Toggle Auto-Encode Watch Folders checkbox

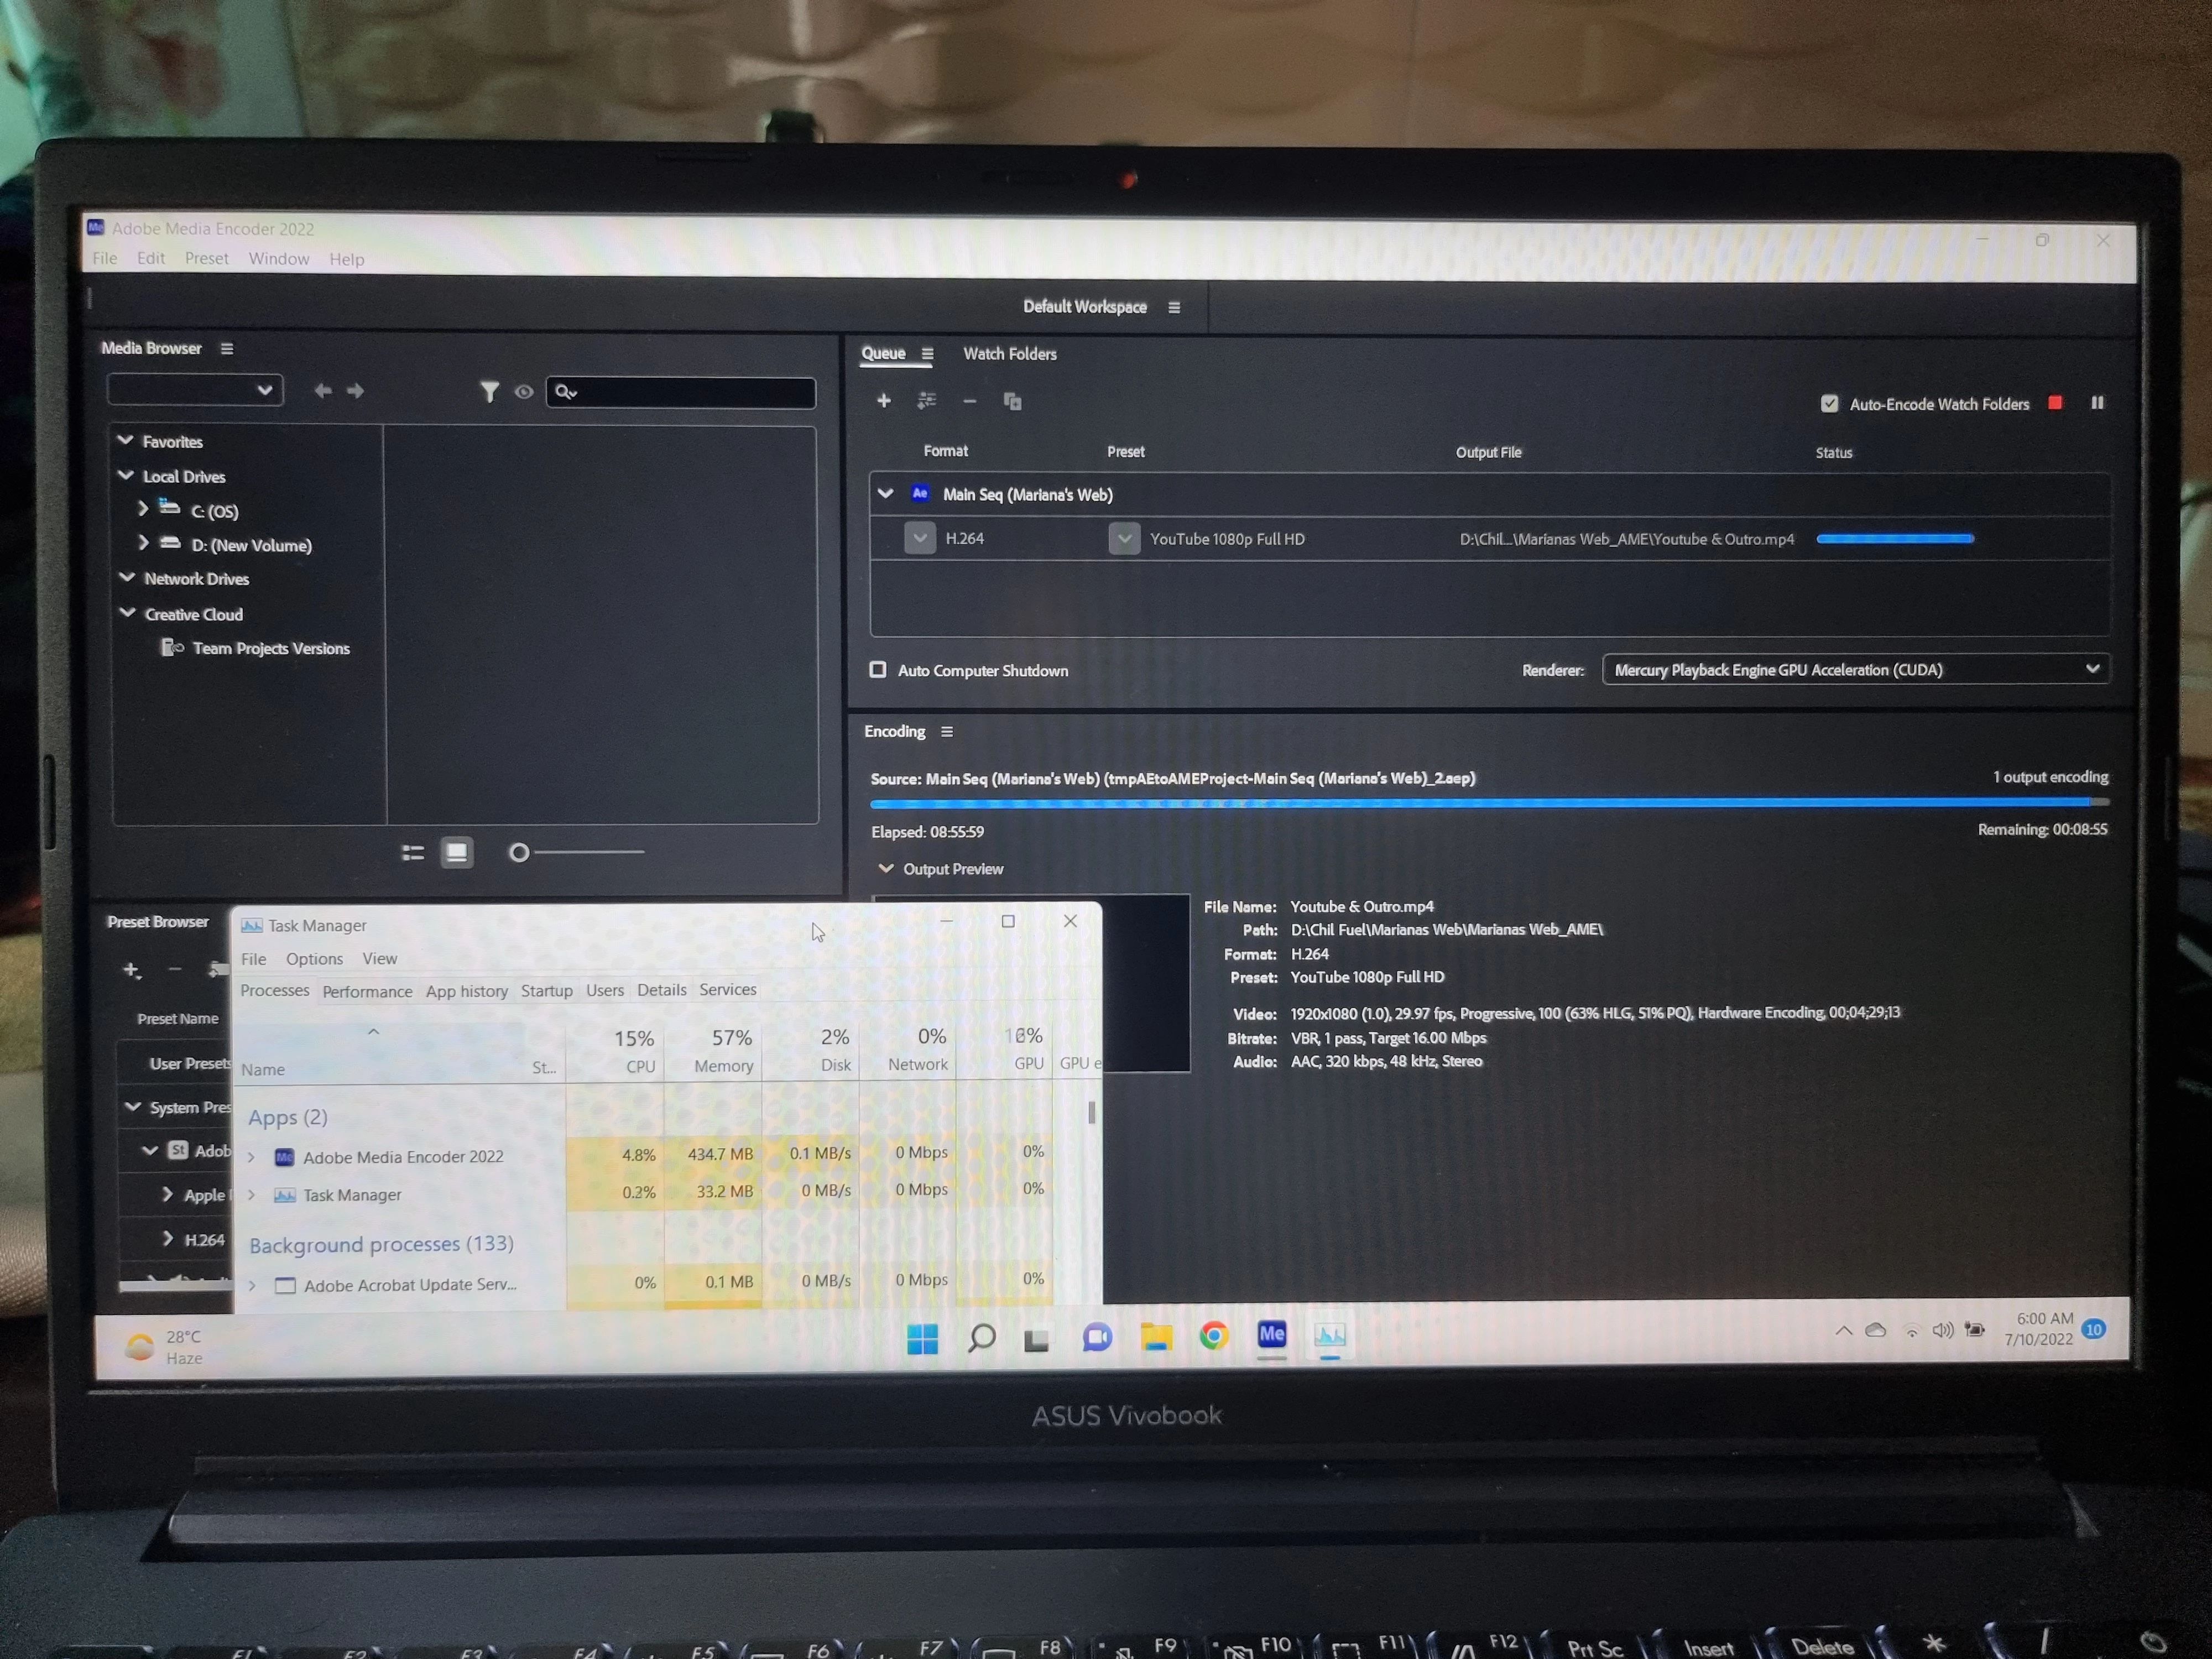pyautogui.click(x=1829, y=403)
